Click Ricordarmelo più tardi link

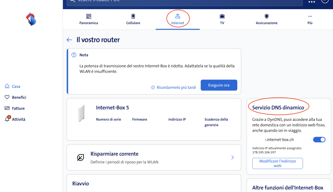[x=173, y=87]
